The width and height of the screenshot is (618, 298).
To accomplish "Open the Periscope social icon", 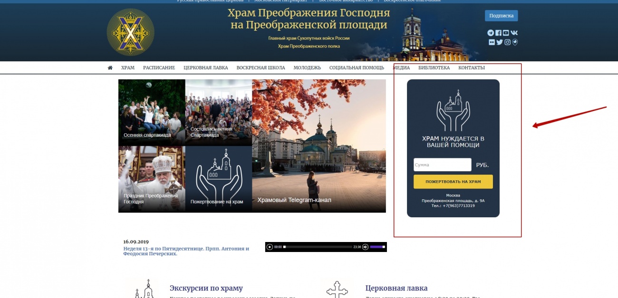I will 515,42.
